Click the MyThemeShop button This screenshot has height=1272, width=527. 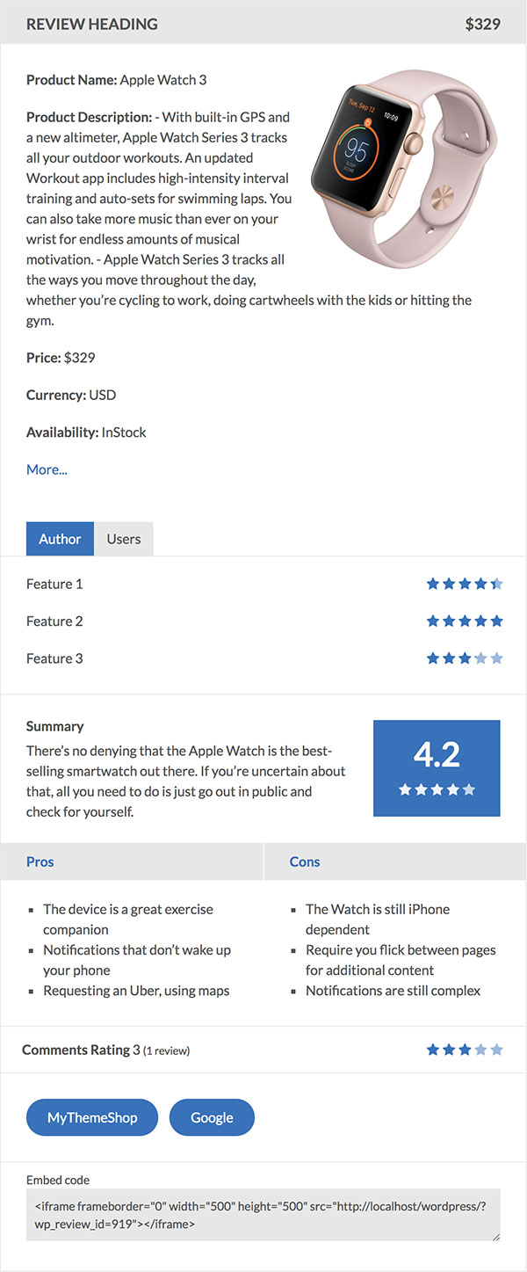pyautogui.click(x=92, y=1117)
